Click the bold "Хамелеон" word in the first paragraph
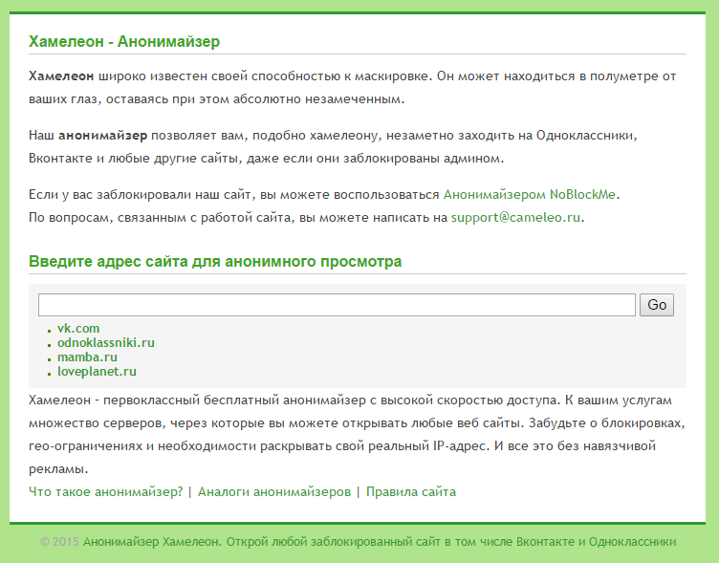 (61, 75)
